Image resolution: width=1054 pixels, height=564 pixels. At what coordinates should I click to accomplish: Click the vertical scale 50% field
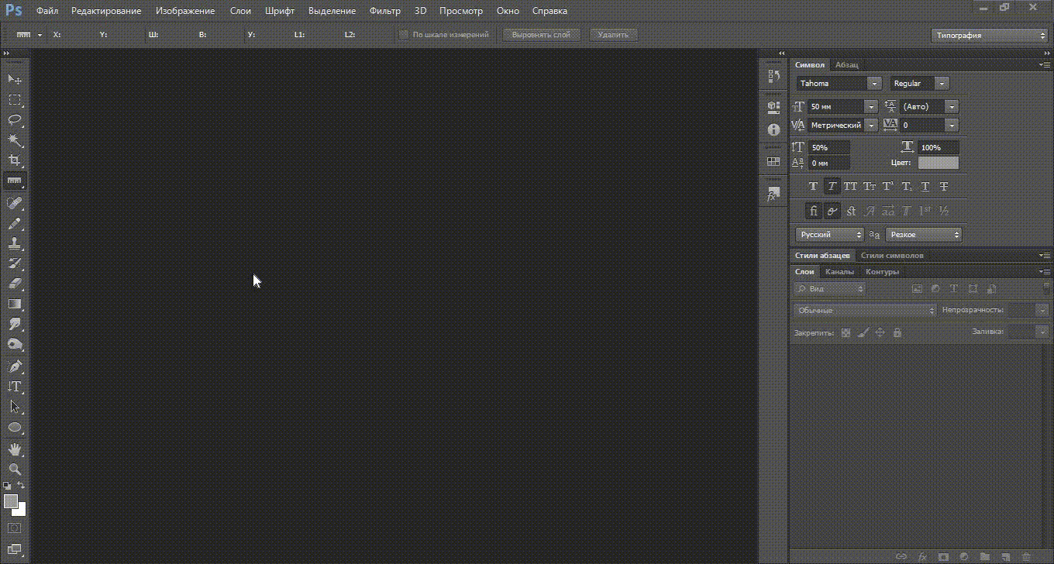828,147
